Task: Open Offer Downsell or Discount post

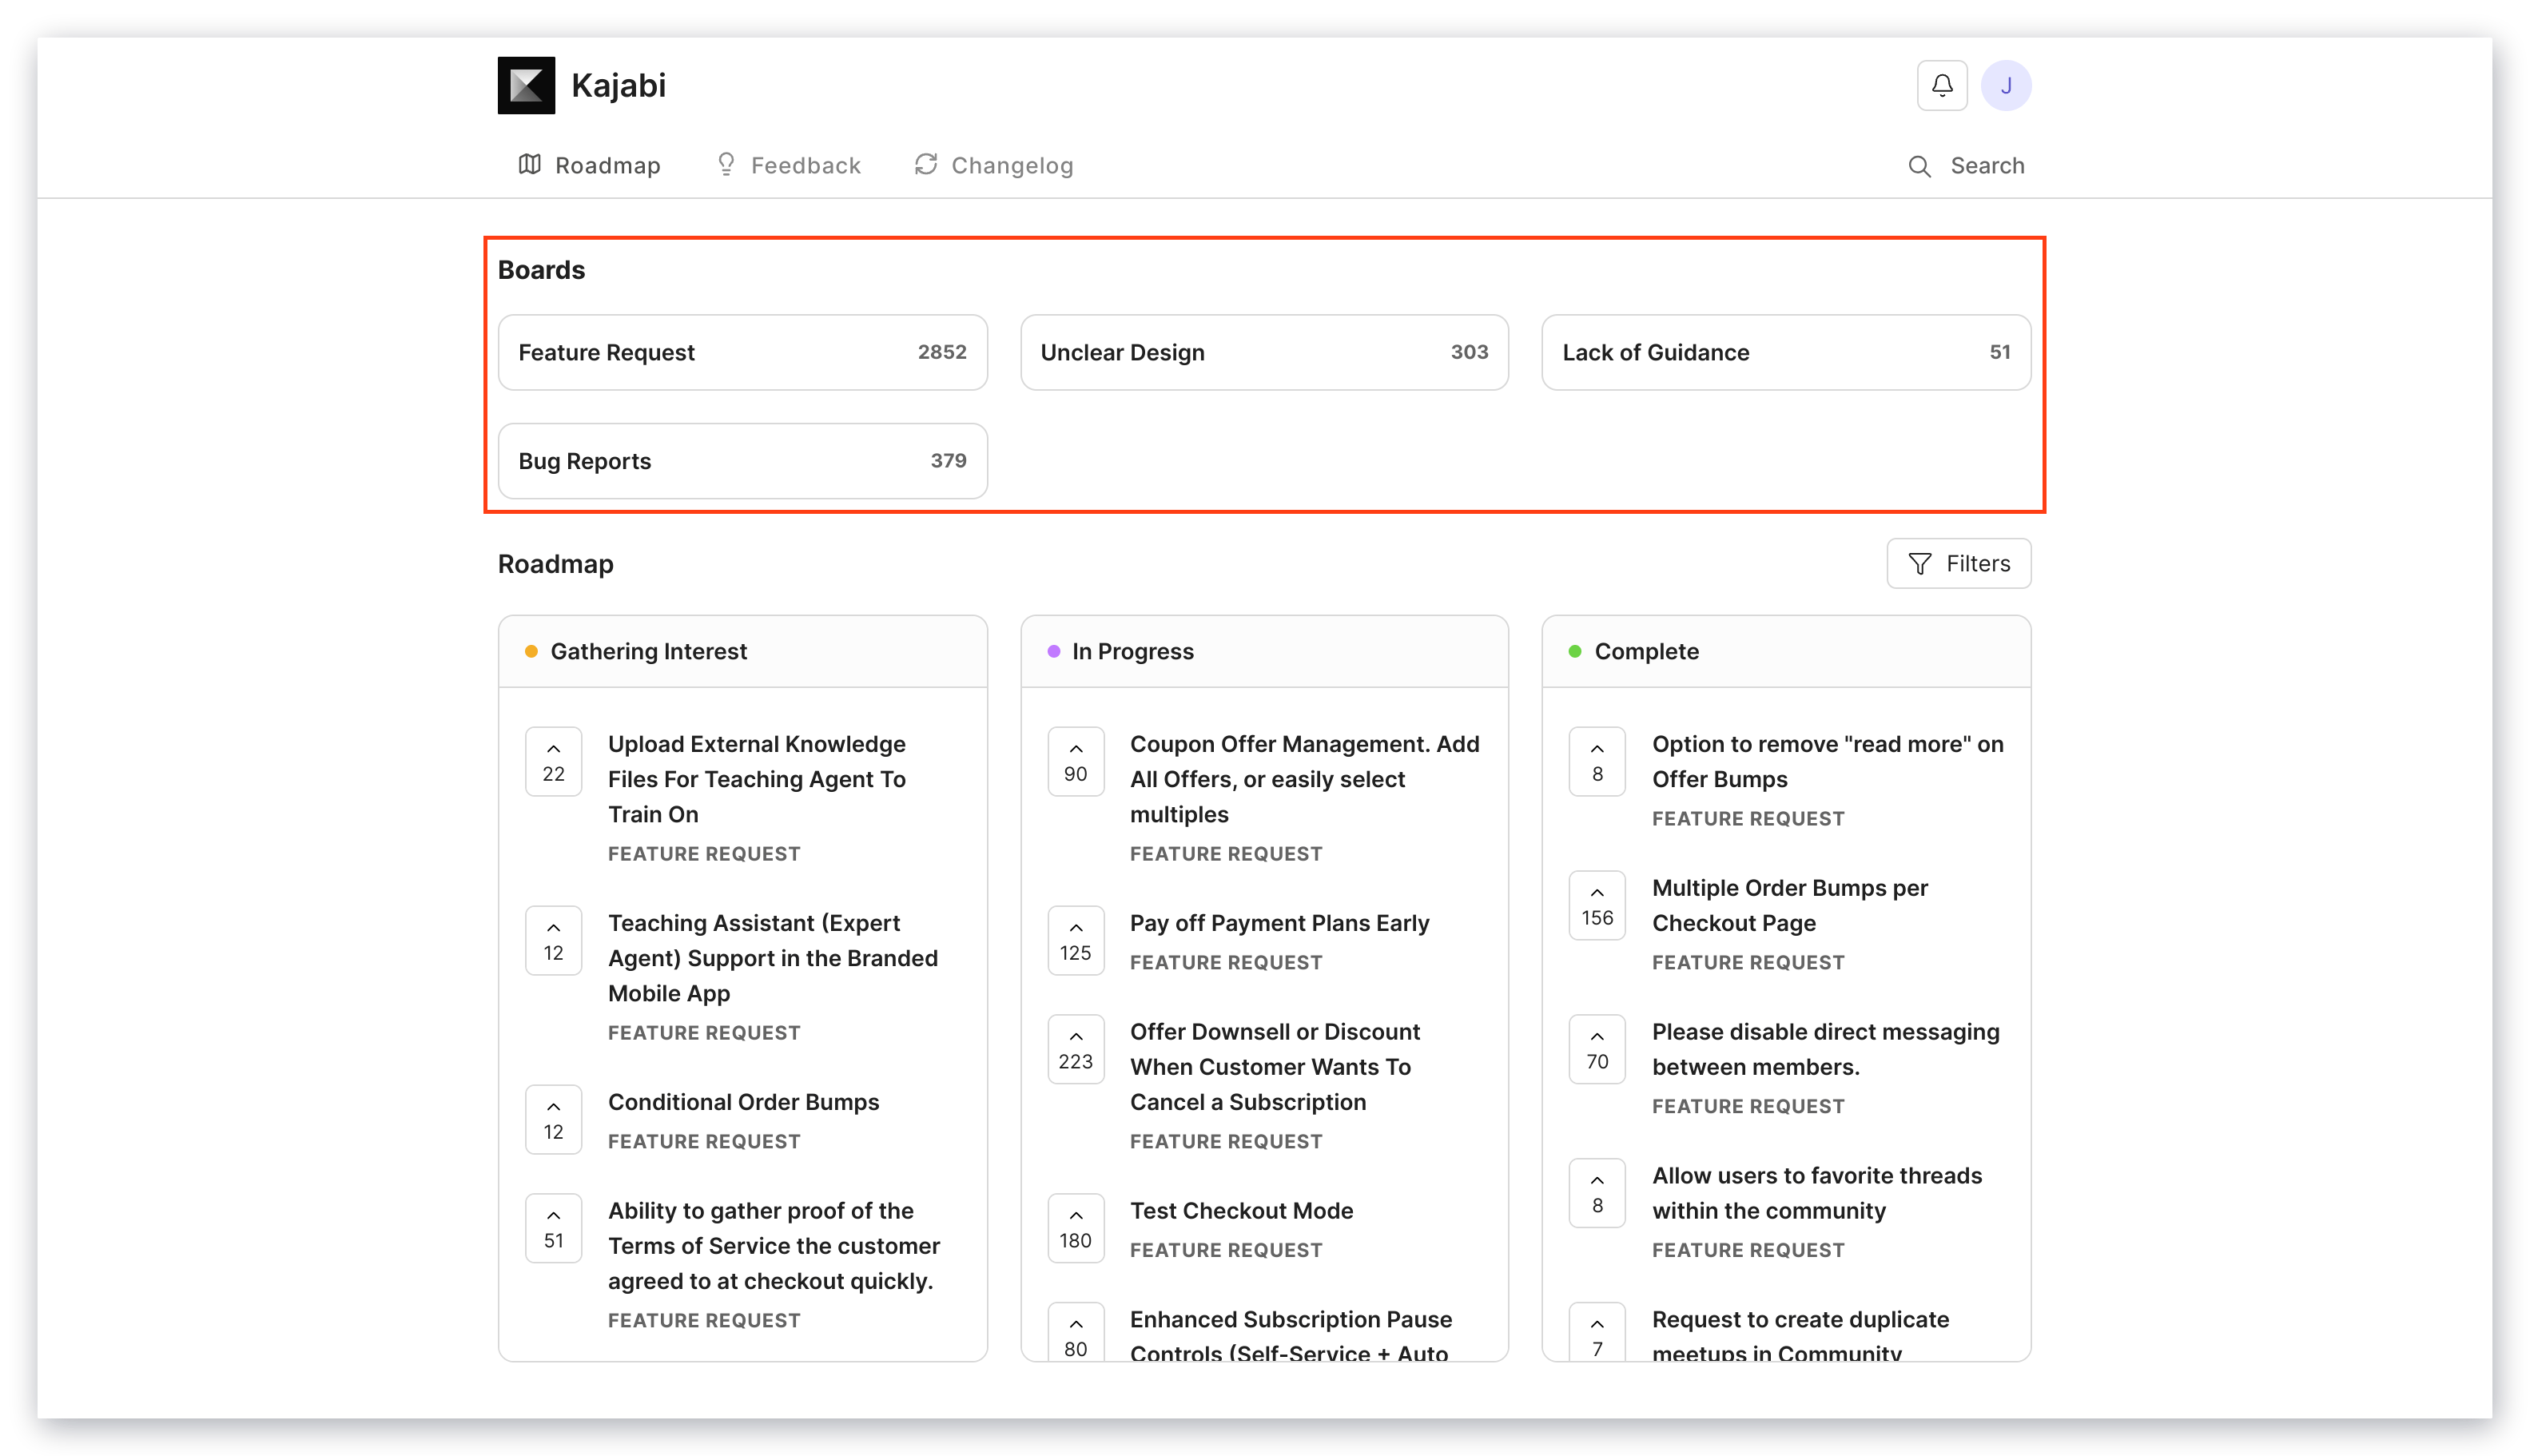Action: pos(1275,1067)
